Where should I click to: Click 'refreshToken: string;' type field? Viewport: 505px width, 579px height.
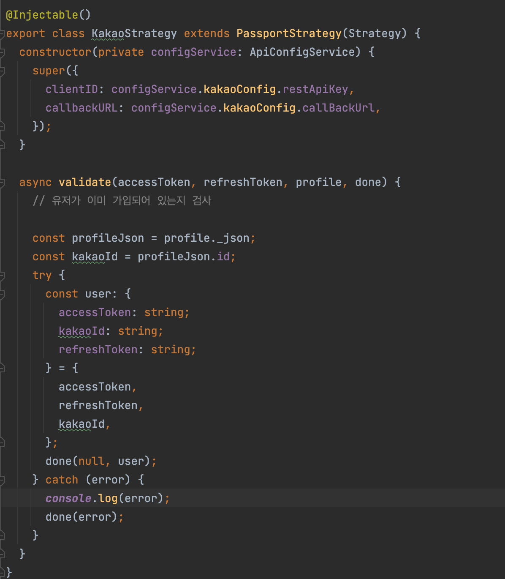(127, 350)
